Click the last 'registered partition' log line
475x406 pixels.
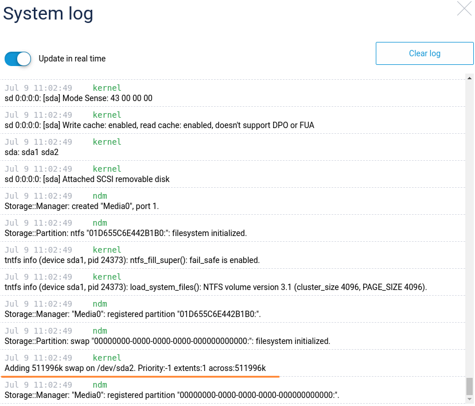click(172, 395)
